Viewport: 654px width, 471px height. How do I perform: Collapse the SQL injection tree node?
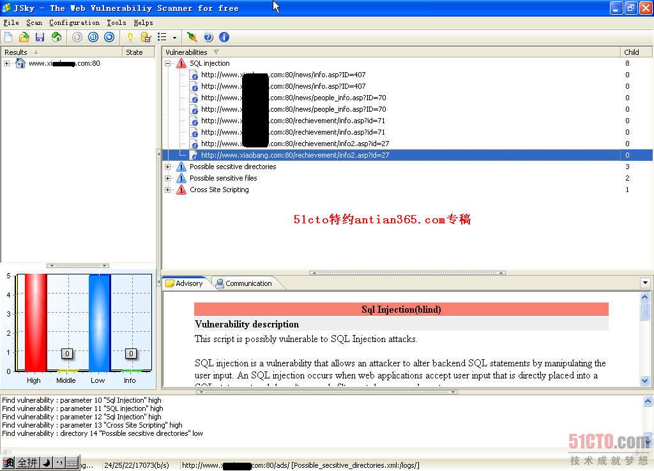[x=168, y=63]
